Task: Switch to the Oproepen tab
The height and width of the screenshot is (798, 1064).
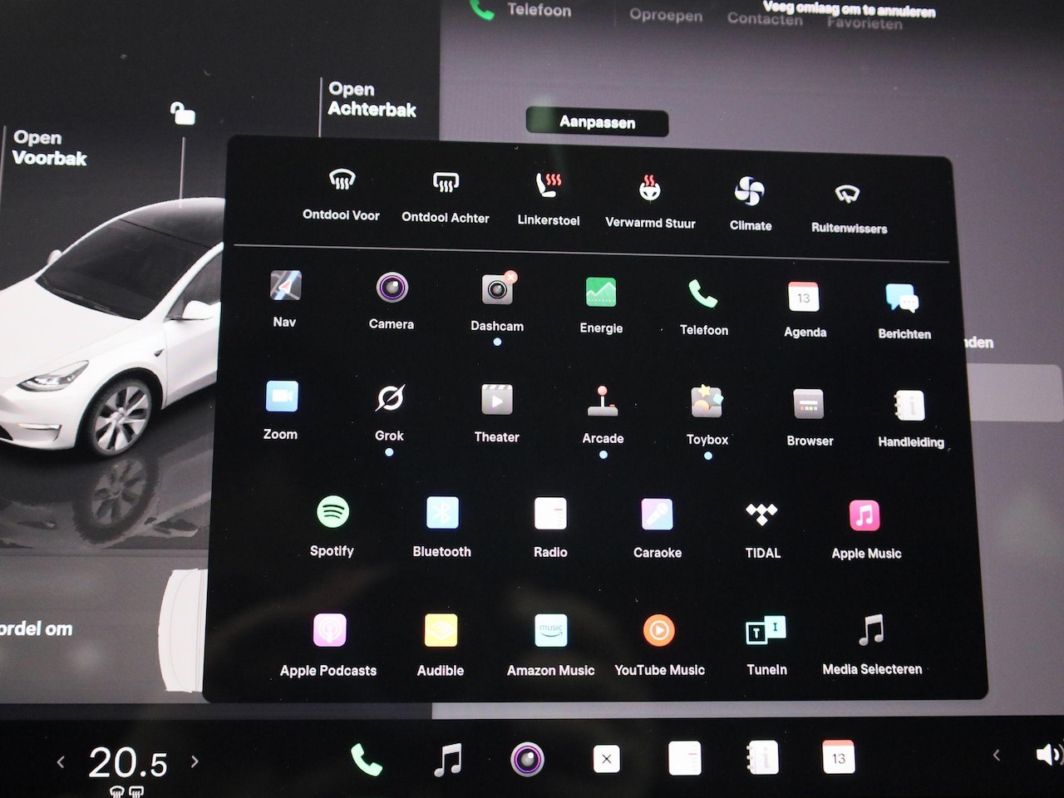Action: pos(666,15)
